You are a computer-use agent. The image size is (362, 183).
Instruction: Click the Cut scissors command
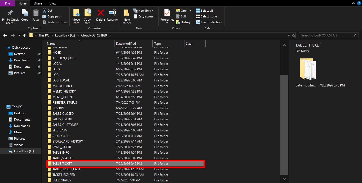point(47,11)
